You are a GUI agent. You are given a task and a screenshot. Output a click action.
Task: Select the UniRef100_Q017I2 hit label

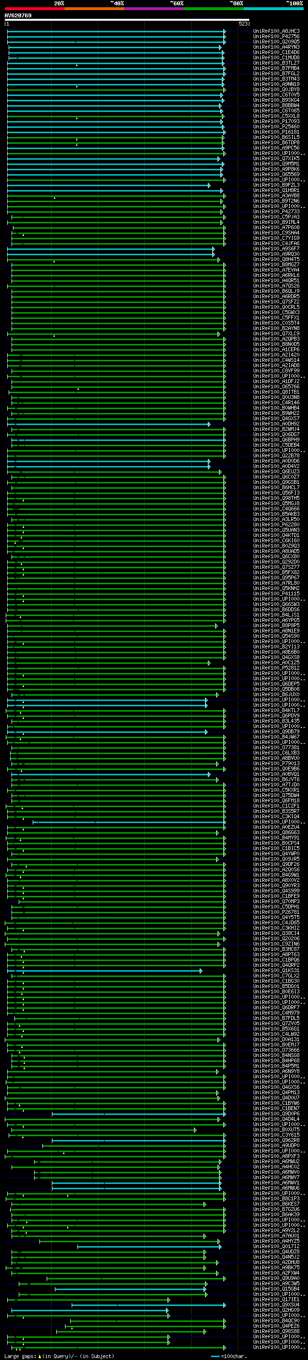point(276,1246)
